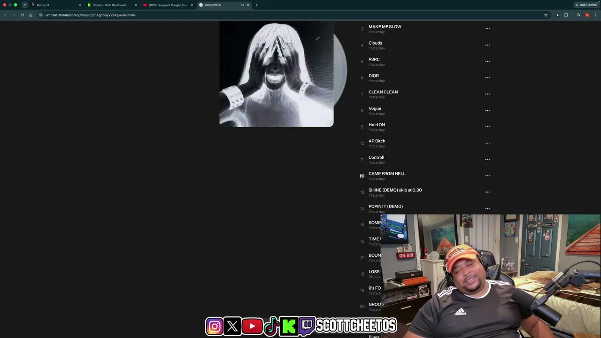The width and height of the screenshot is (601, 338).
Task: Open the red profile avatar menu
Action: pos(587,15)
